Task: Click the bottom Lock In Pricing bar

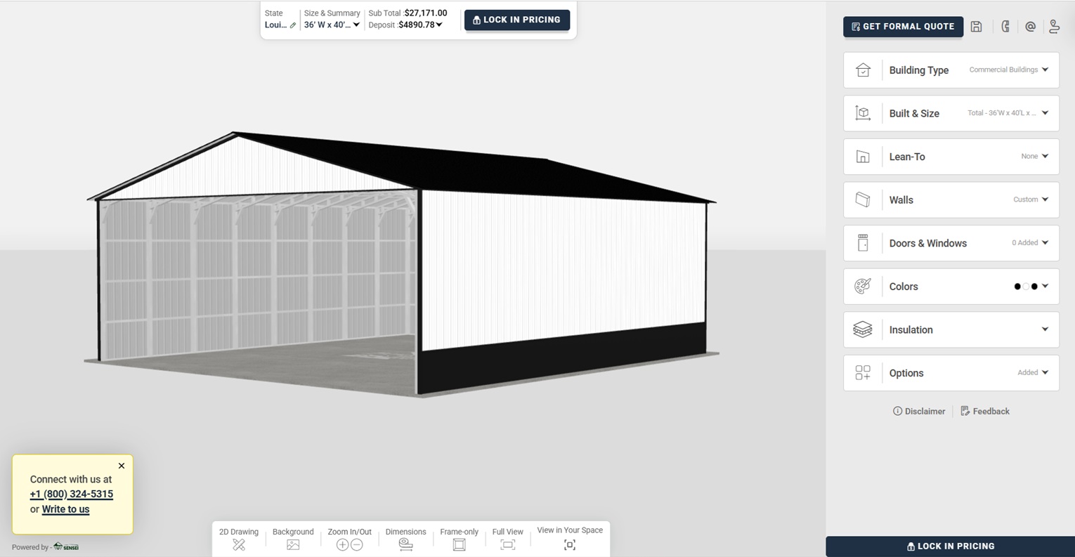Action: point(951,546)
